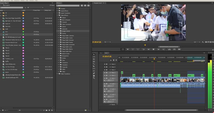Screen dimensions: 214x113
Task: Open the playback resolution 1/4 dropdown
Action: pyautogui.click(x=197, y=42)
